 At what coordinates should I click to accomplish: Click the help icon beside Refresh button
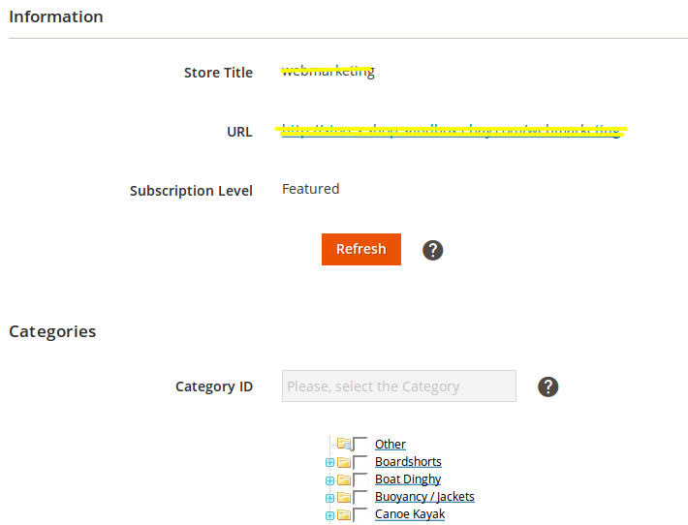(x=433, y=250)
